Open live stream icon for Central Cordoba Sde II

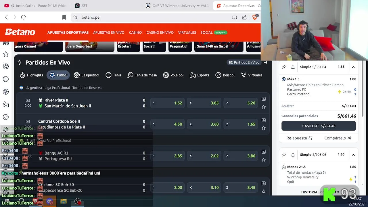[28, 122]
